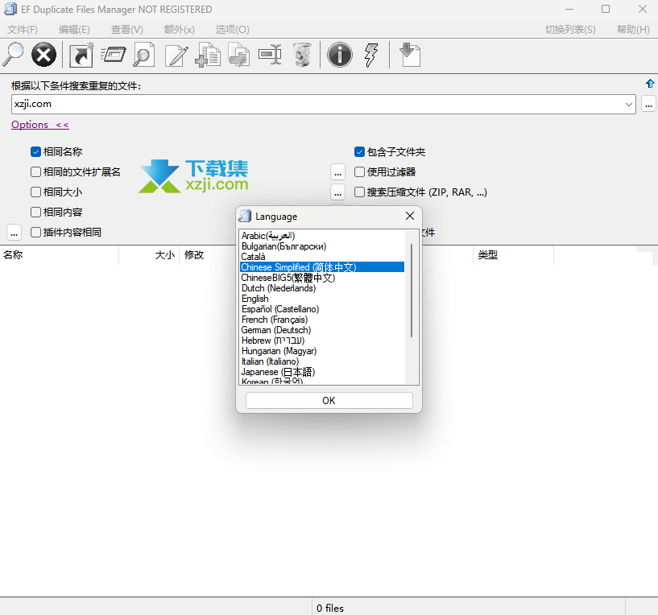Click the fast run box toolbar icon
The height and width of the screenshot is (615, 658).
[x=114, y=55]
